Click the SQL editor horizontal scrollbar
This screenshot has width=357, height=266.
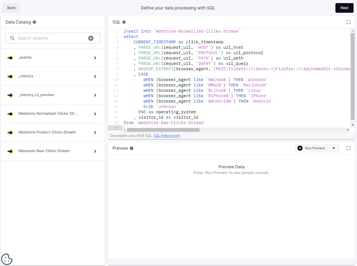coord(163,130)
